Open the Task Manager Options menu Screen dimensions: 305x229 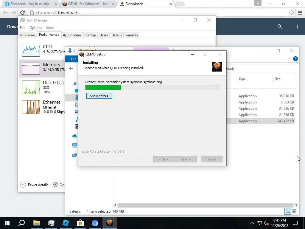pos(36,28)
